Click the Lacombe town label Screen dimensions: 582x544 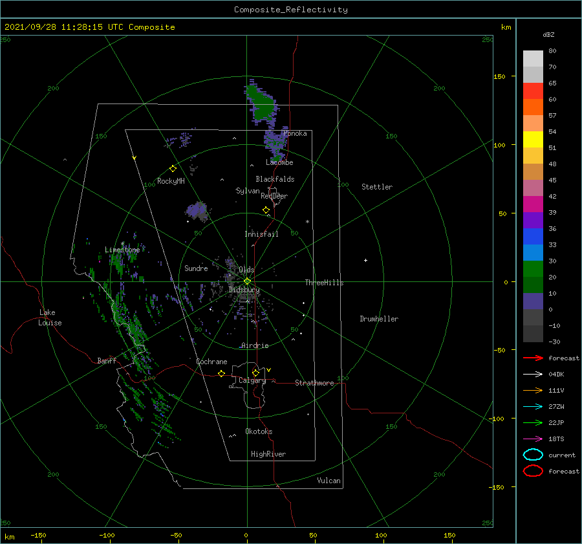279,162
